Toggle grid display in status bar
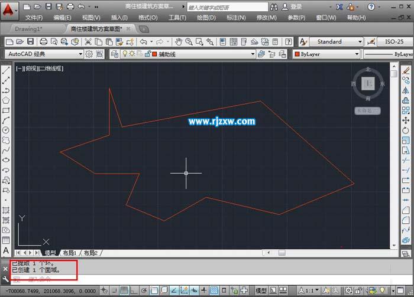Viewport: 414px width, 297px height. tap(124, 291)
